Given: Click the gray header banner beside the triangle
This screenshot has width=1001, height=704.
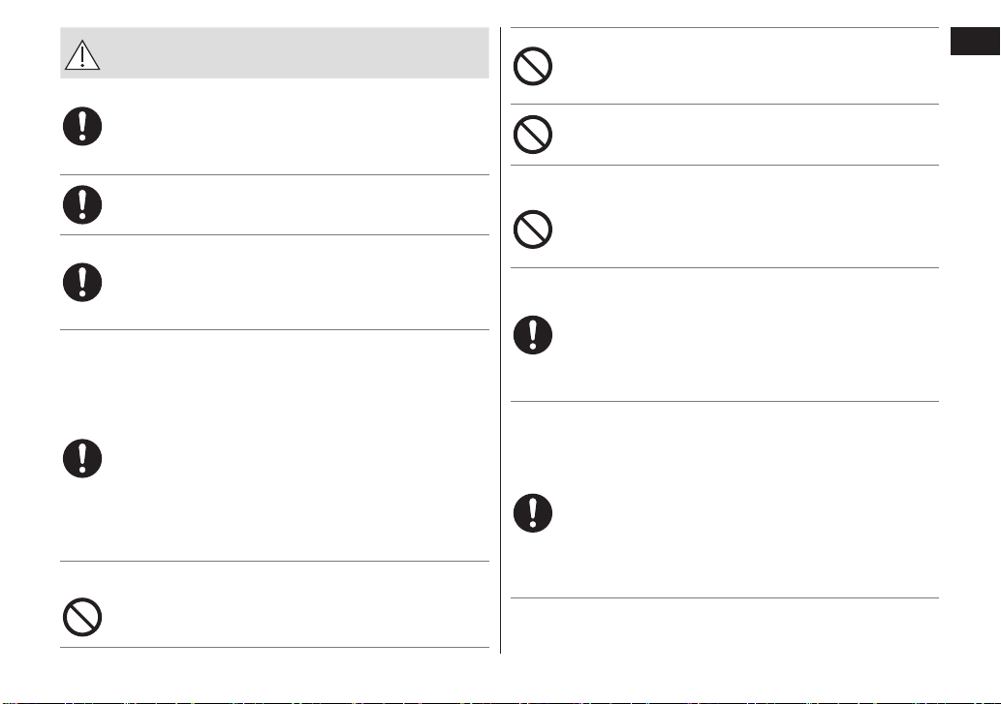Looking at the screenshot, I should (294, 53).
